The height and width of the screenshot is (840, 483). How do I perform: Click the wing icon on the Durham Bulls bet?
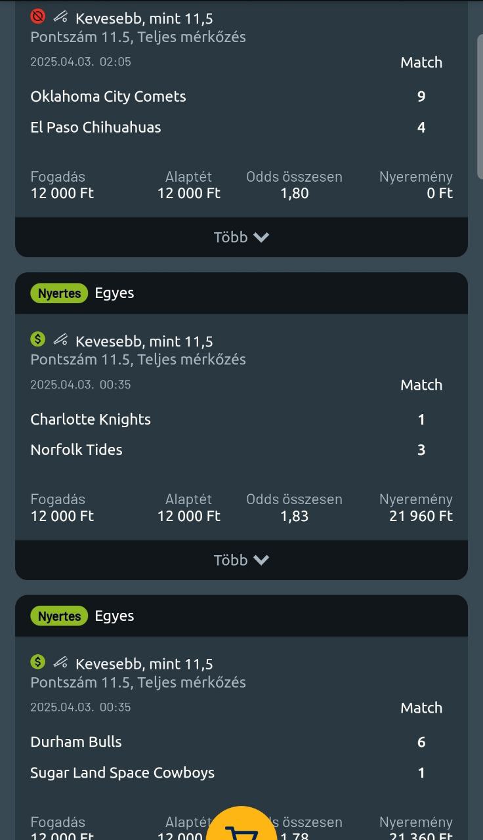(x=60, y=661)
